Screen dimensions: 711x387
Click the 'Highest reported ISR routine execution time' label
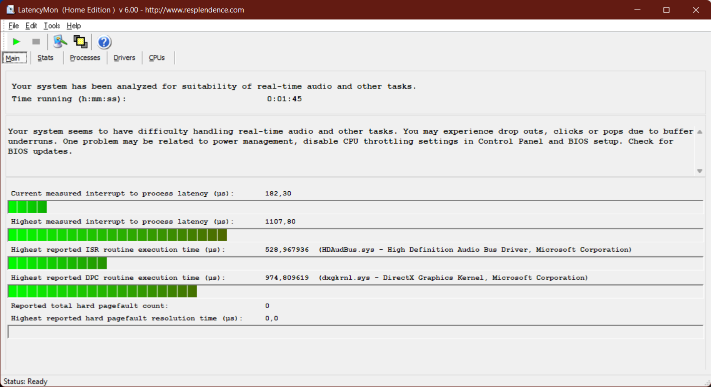[118, 249]
